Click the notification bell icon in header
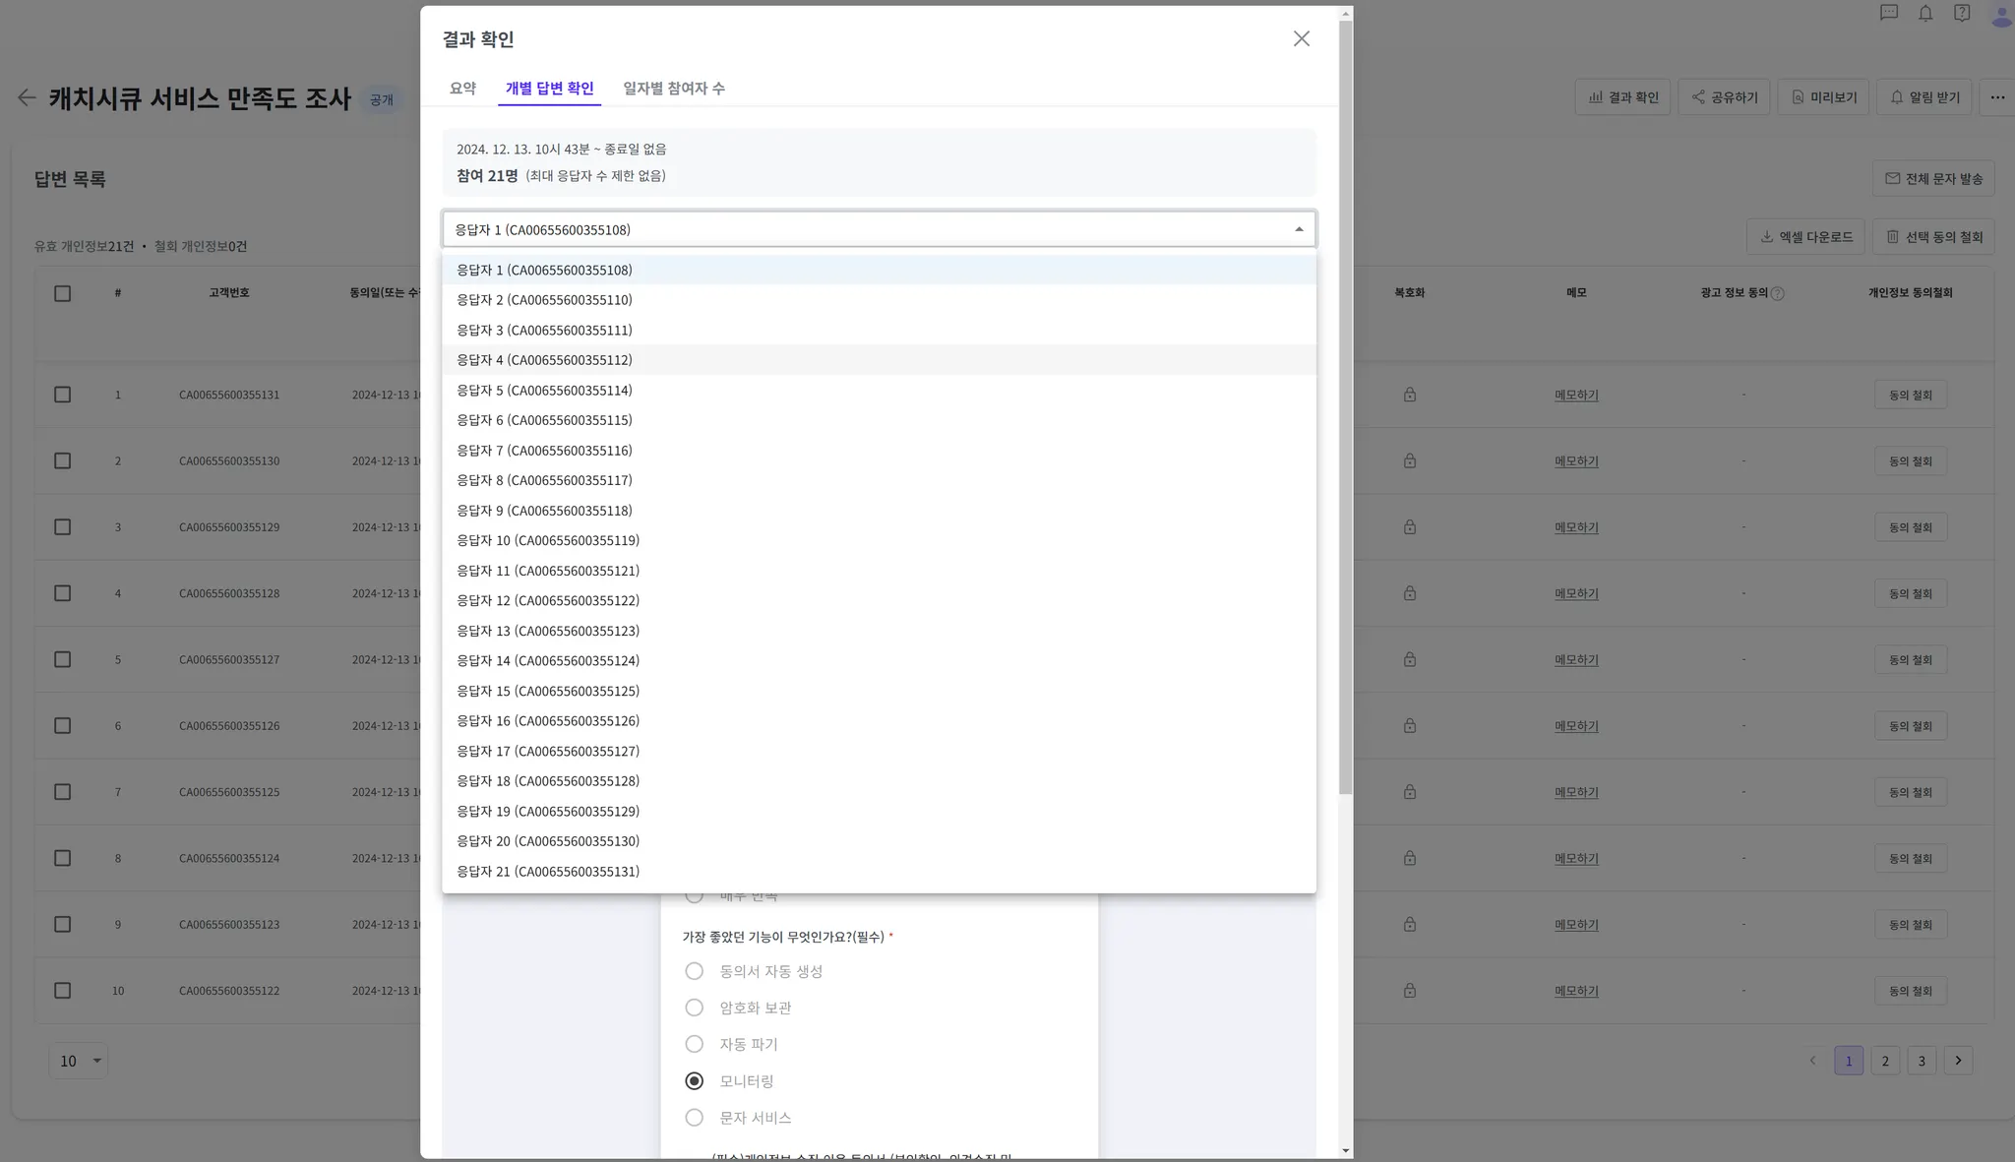The image size is (2015, 1162). coord(1925,13)
